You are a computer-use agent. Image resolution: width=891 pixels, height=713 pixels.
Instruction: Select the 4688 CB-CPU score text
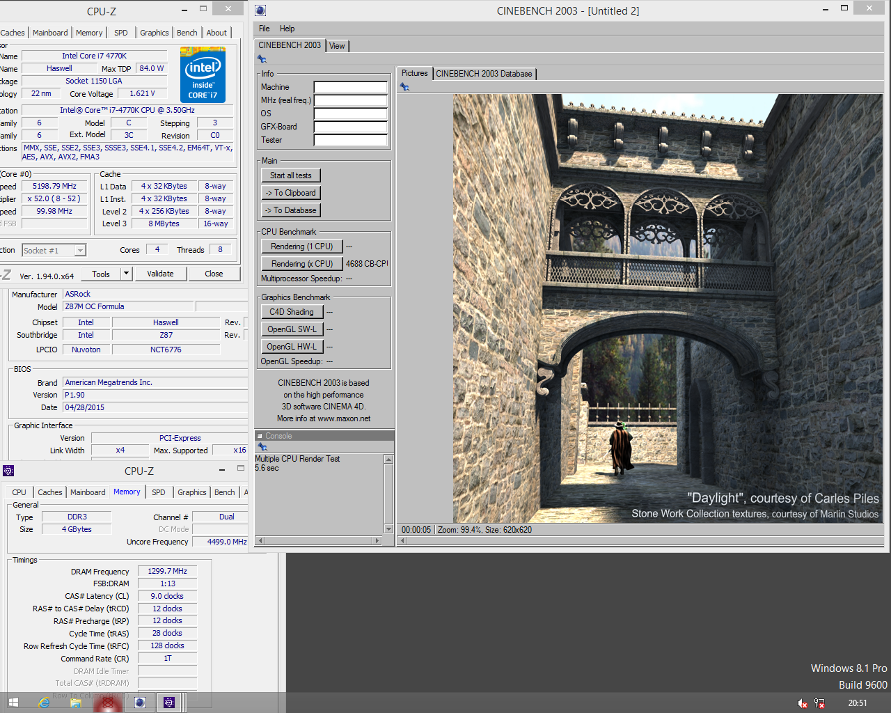click(x=366, y=264)
